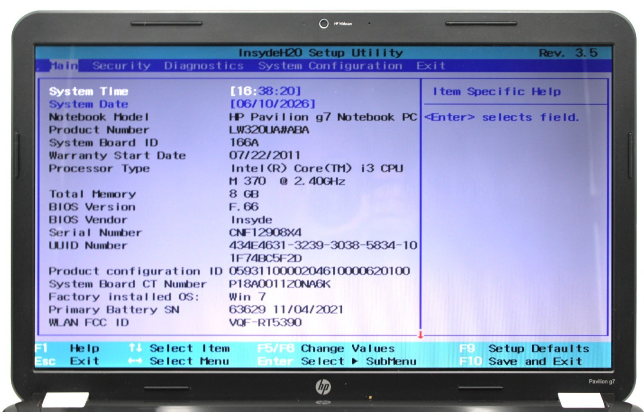Click the System Board ID label

[103, 143]
